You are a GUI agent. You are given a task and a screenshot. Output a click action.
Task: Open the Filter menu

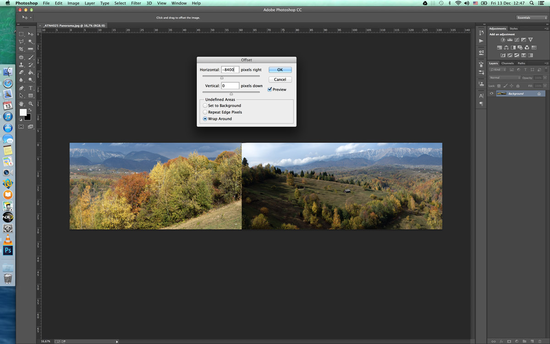[136, 3]
